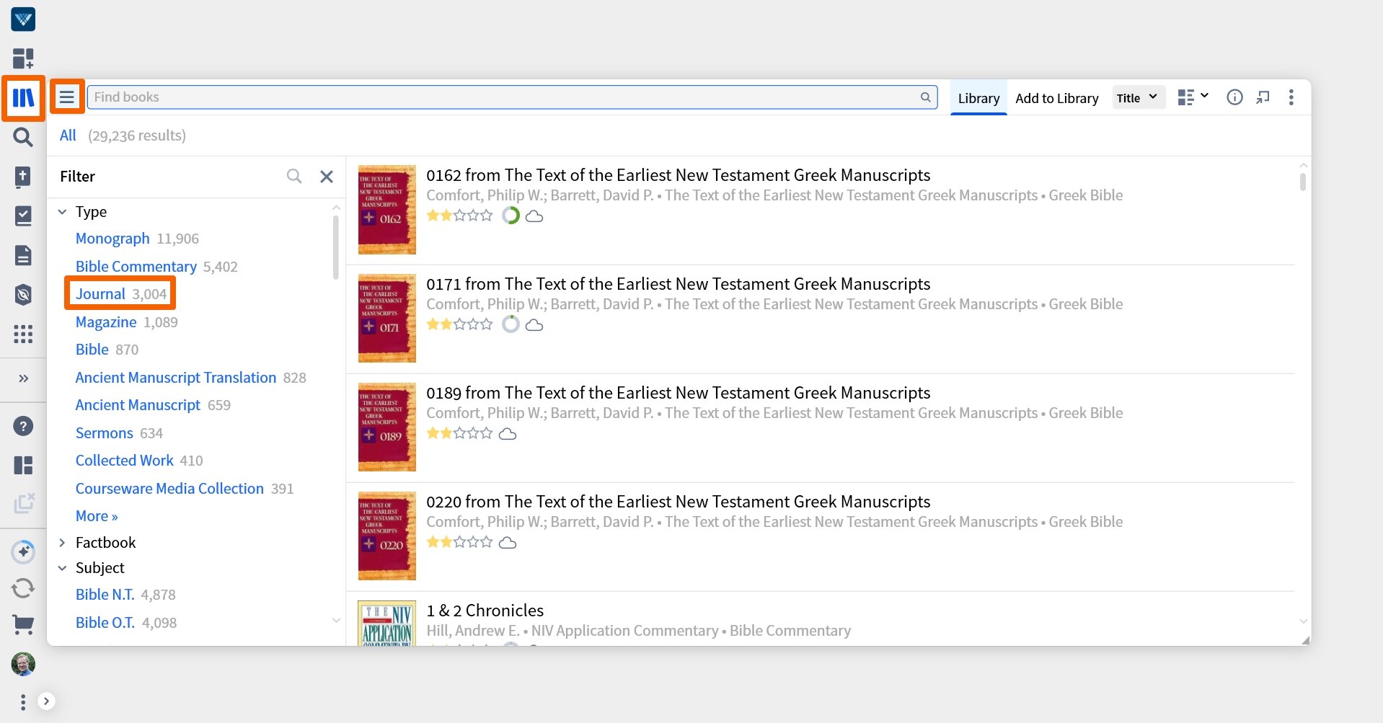This screenshot has width=1383, height=723.
Task: Click the Find books search field
Action: pos(512,97)
